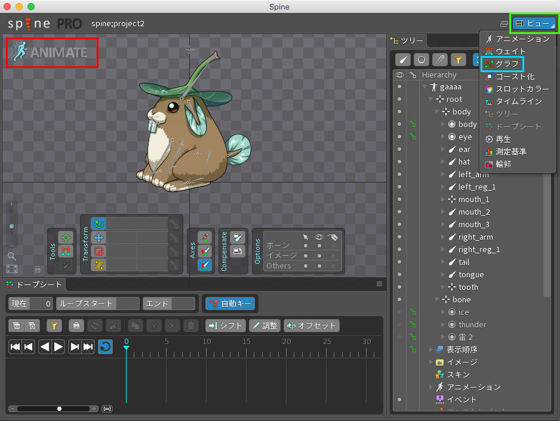Expand the thunder slot node
Image resolution: width=560 pixels, height=421 pixels.
click(443, 324)
